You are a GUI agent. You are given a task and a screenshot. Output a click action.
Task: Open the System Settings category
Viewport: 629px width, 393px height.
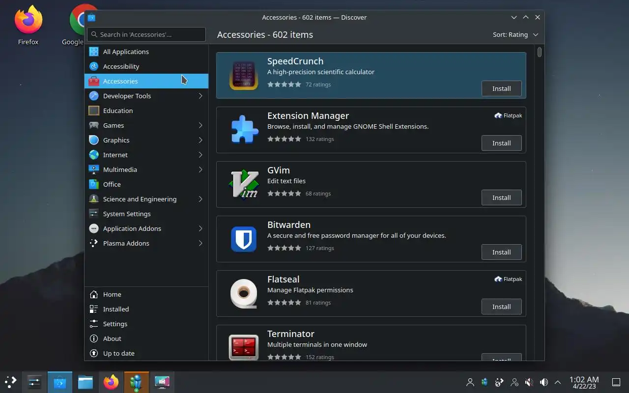(146, 214)
